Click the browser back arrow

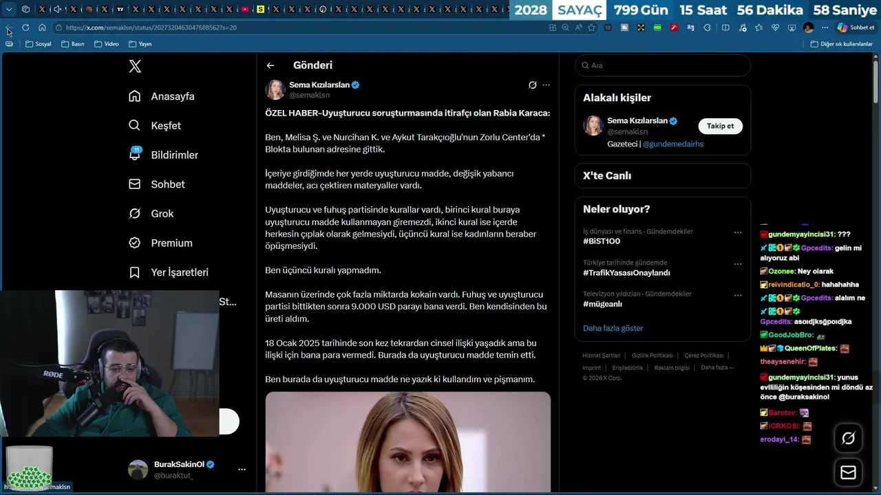coord(9,27)
